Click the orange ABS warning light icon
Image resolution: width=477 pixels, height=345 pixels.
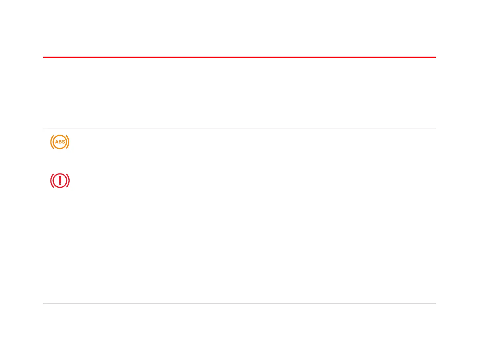point(60,142)
